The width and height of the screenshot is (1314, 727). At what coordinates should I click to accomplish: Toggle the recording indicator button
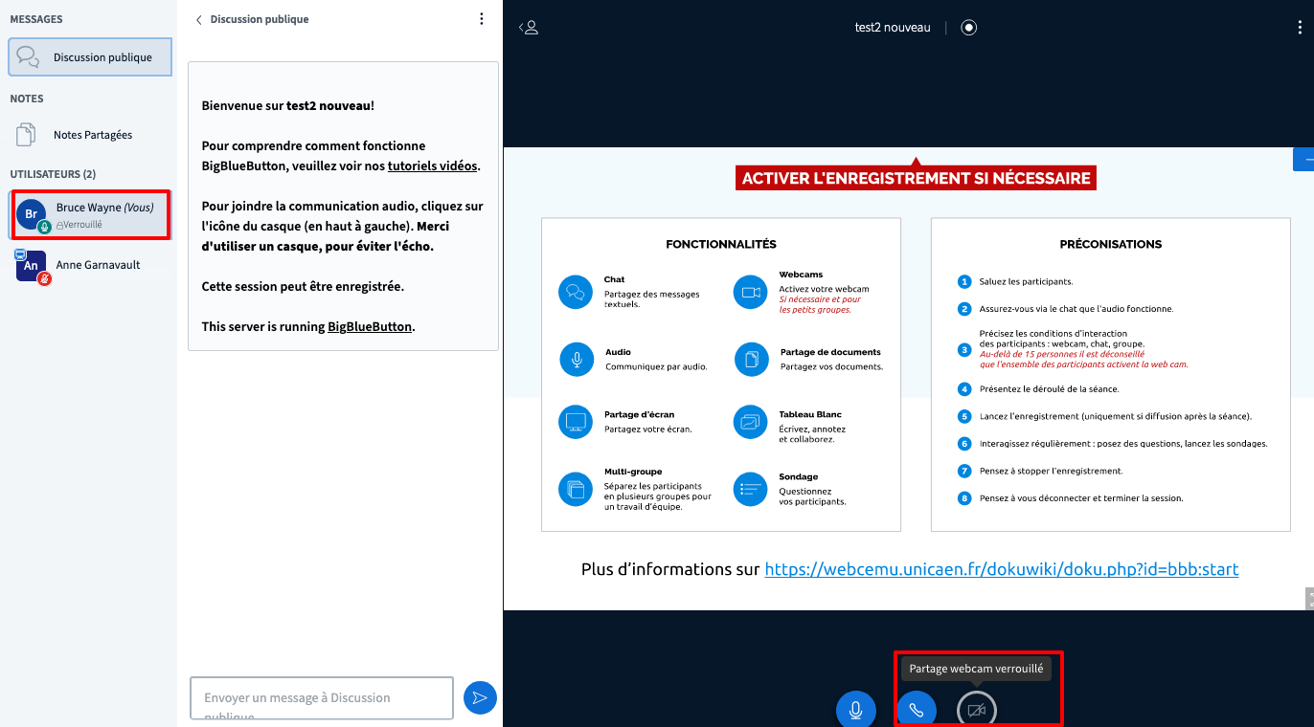click(x=969, y=28)
